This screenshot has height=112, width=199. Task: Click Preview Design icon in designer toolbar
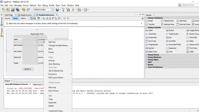tap(39, 18)
